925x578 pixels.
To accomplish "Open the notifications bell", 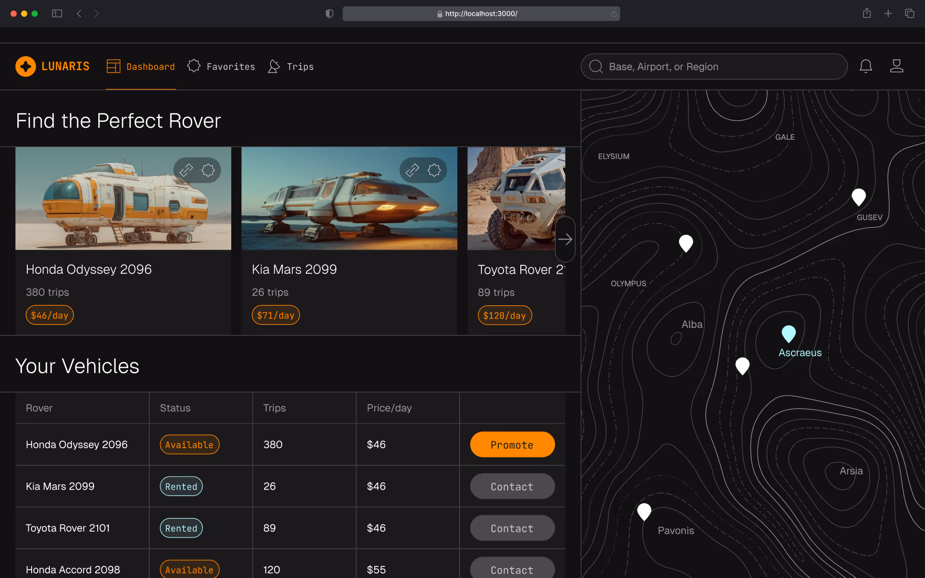I will [866, 66].
